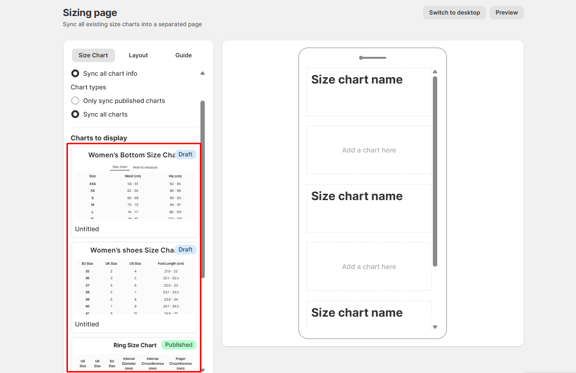Click the Published badge on Ring Size Chart

coord(179,345)
